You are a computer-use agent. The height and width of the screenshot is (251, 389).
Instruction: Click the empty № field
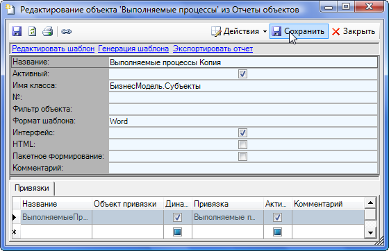(243, 98)
